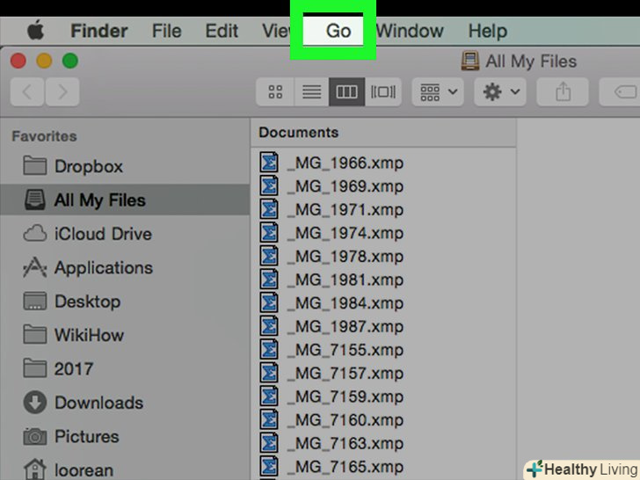Click the Applications icon

pyautogui.click(x=34, y=267)
